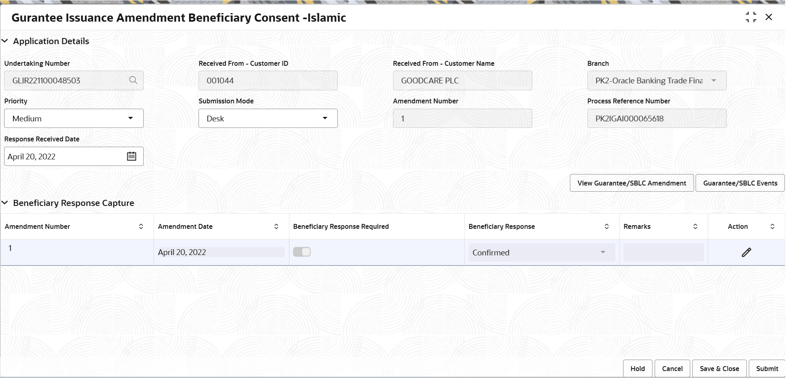Sort the Amendment Date column

(x=276, y=226)
